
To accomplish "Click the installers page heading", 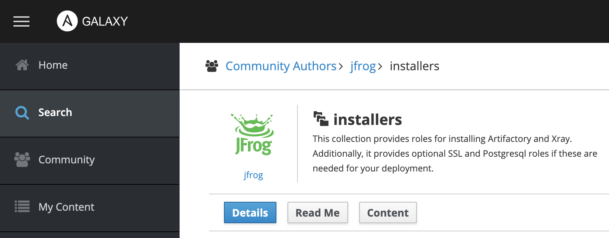I will 367,119.
